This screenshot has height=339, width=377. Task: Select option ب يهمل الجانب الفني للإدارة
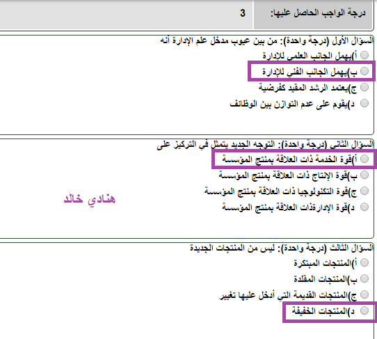[364, 71]
